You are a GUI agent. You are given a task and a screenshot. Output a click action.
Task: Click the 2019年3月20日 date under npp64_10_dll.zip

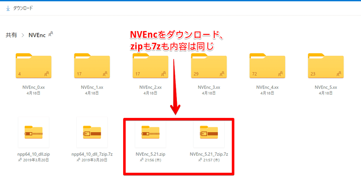click(36, 160)
